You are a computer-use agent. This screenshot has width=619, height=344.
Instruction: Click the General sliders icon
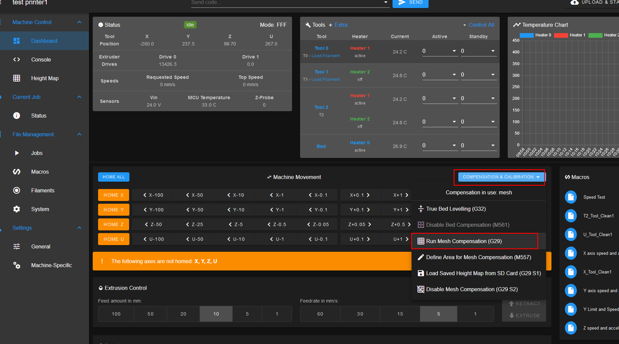click(16, 246)
